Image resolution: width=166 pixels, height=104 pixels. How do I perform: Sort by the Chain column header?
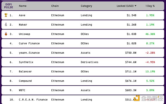pyautogui.click(x=55, y=6)
